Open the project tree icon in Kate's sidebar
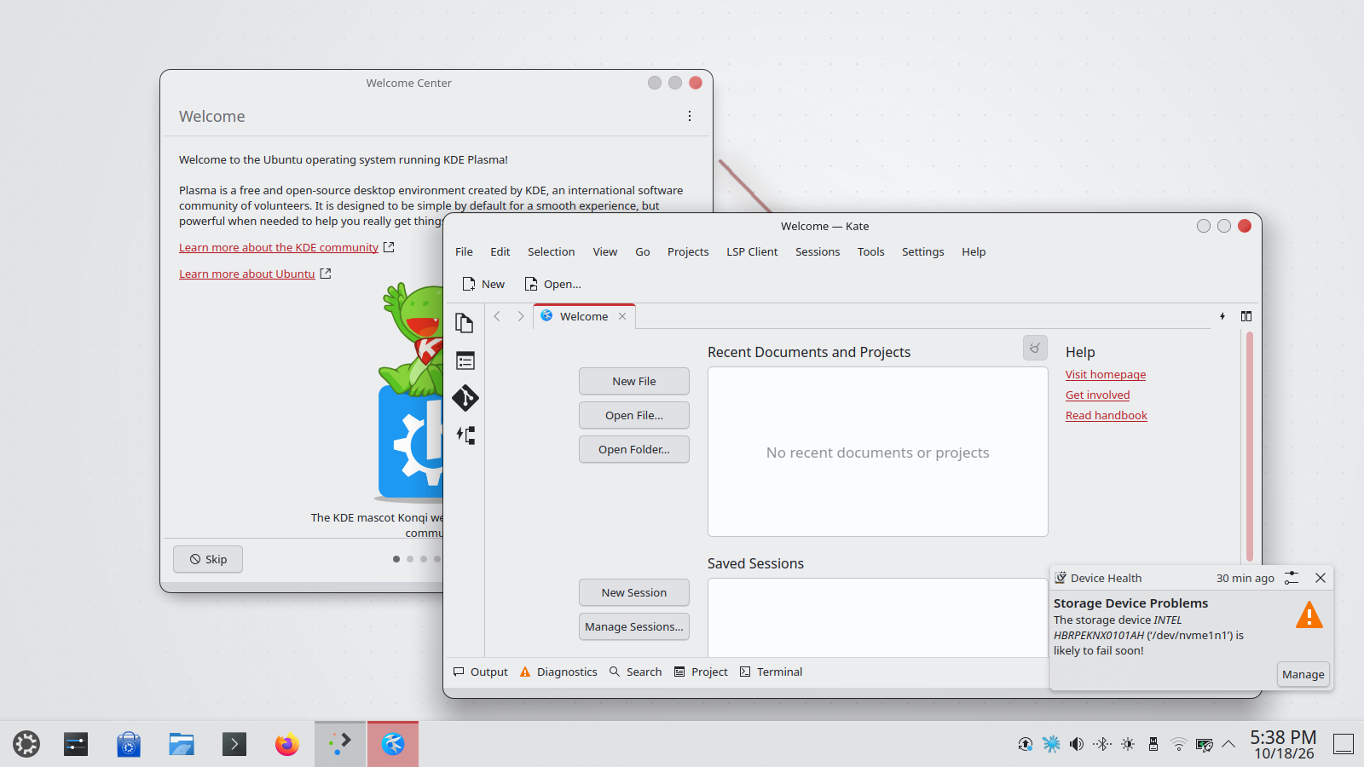The width and height of the screenshot is (1364, 767). (465, 435)
